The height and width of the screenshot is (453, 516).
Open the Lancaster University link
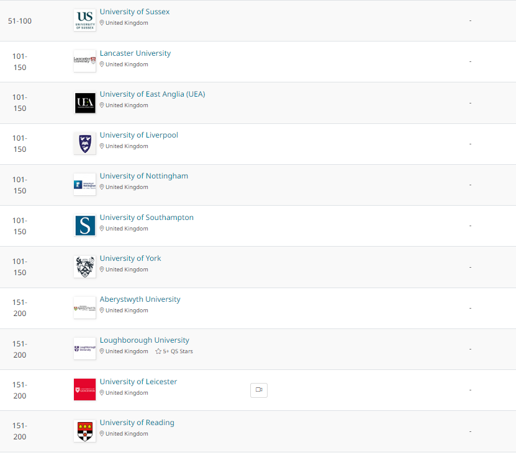coord(135,53)
